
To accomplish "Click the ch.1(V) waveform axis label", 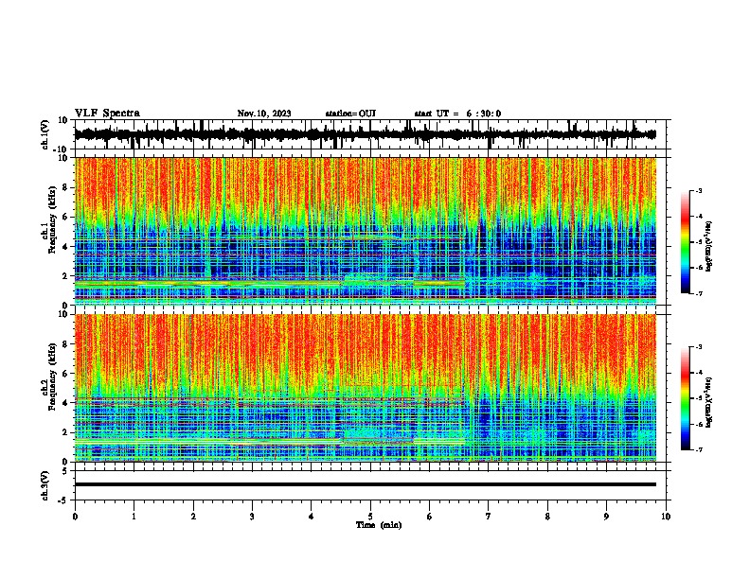I will (45, 134).
